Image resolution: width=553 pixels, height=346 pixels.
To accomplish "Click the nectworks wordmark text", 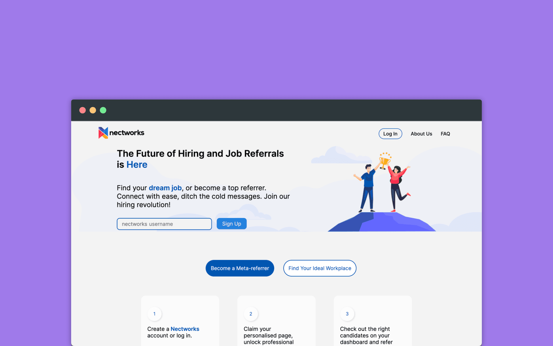I will tap(127, 133).
